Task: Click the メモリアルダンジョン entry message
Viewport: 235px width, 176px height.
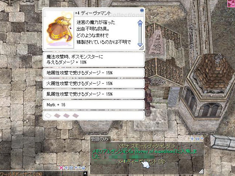Action: click(x=144, y=154)
